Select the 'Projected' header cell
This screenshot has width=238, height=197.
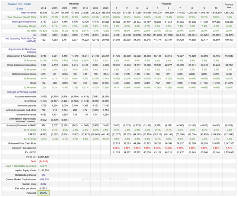coord(166,4)
